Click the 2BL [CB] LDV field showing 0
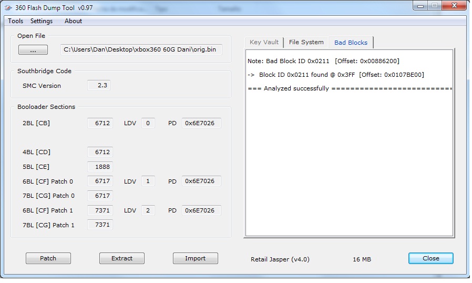472x283 pixels. point(148,123)
